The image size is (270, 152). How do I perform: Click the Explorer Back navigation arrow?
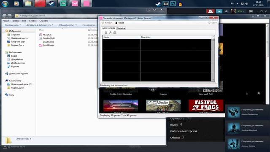click(5, 16)
